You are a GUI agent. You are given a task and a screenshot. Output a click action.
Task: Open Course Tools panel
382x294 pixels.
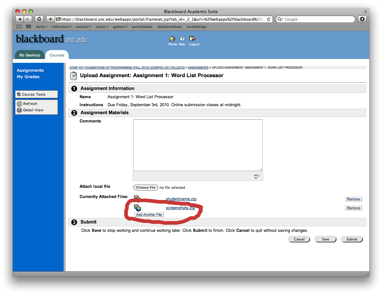(36, 94)
